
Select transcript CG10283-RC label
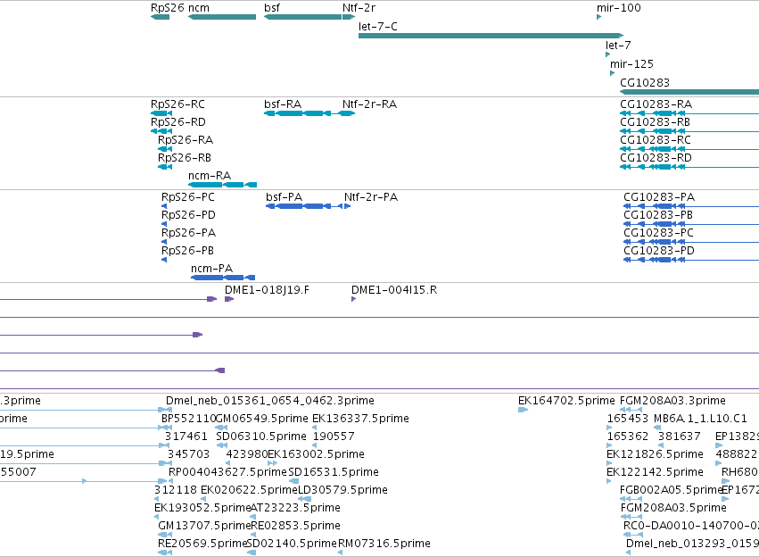click(x=656, y=140)
